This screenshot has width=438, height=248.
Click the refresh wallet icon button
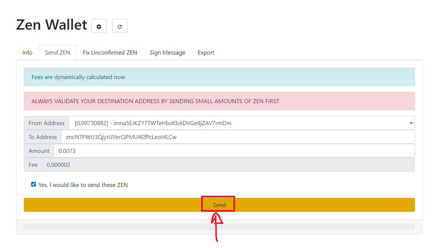(119, 26)
